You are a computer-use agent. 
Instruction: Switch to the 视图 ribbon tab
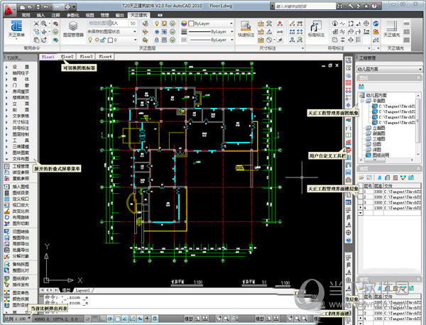[x=89, y=15]
